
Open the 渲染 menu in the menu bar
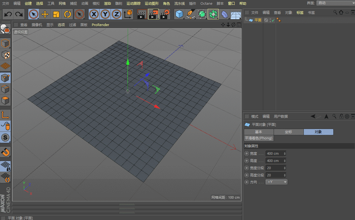pyautogui.click(x=107, y=3)
